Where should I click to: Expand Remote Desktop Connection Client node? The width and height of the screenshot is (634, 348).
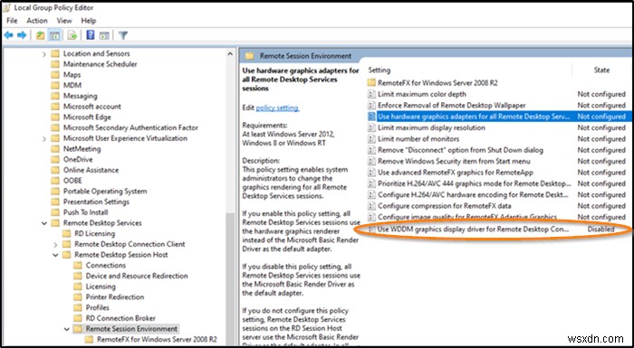[56, 244]
